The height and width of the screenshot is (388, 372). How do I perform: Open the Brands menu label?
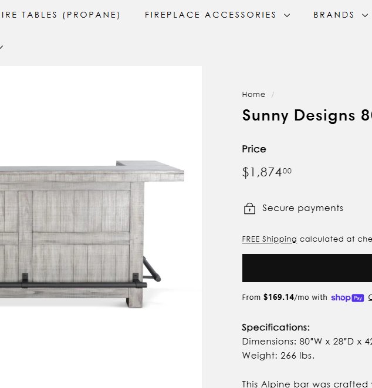click(334, 15)
